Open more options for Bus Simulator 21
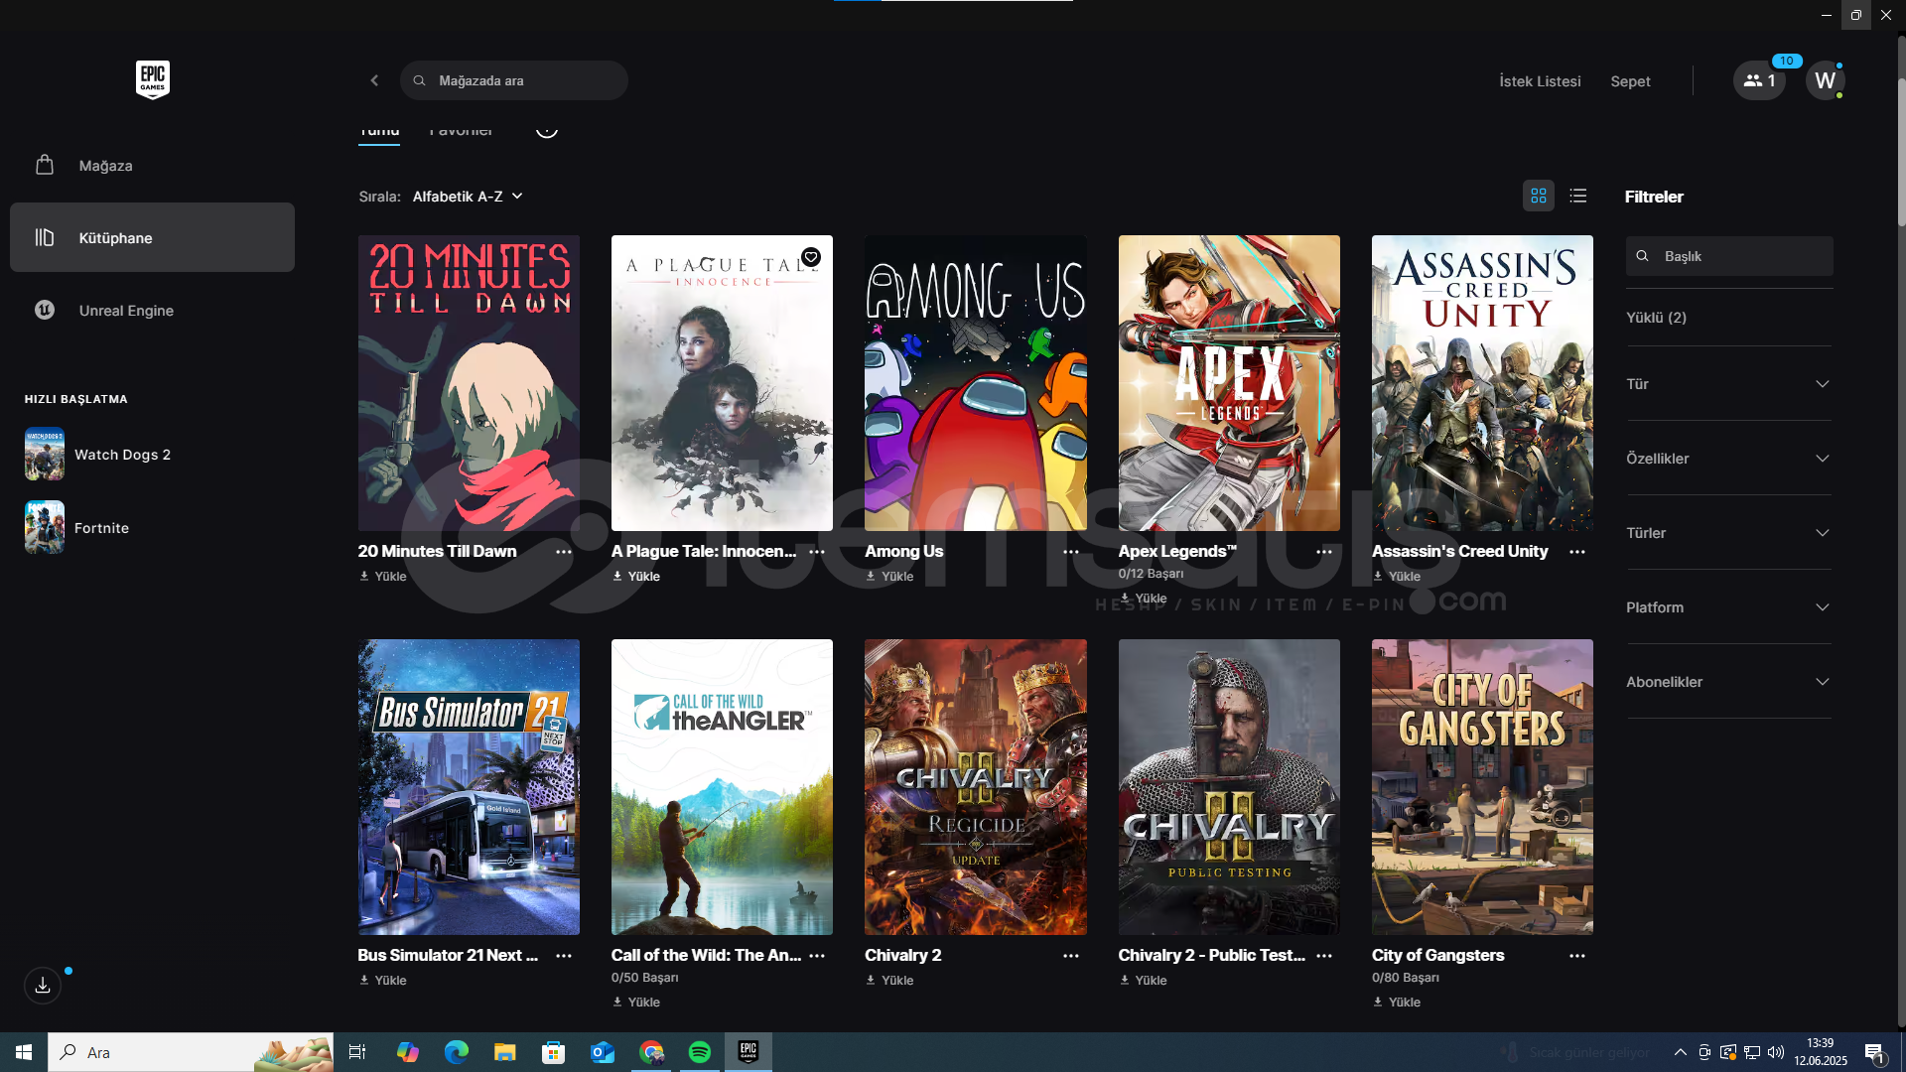The width and height of the screenshot is (1906, 1072). pyautogui.click(x=564, y=956)
